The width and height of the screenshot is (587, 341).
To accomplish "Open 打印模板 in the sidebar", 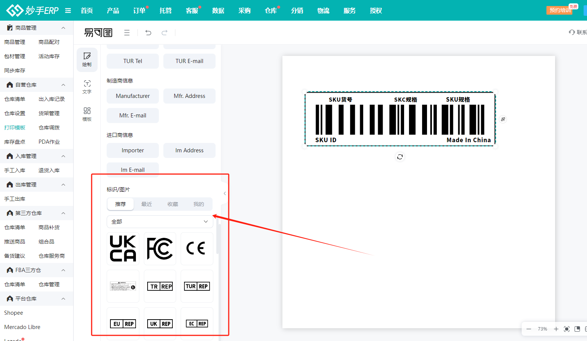I will pos(15,127).
